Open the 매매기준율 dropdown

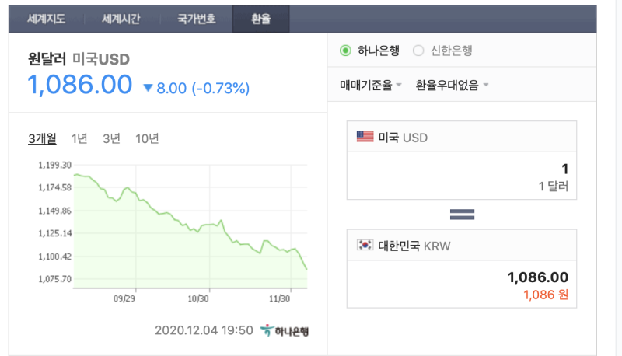(371, 85)
